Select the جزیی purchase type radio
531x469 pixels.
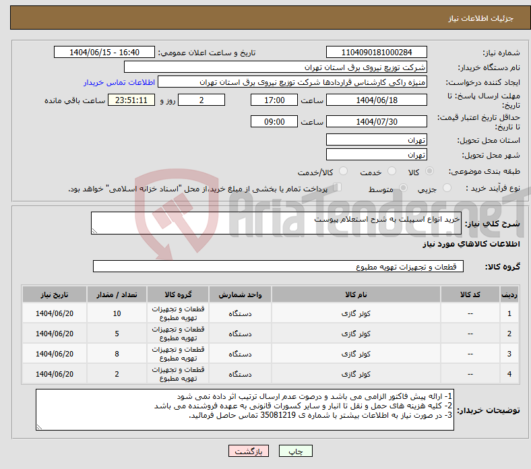pyautogui.click(x=447, y=187)
